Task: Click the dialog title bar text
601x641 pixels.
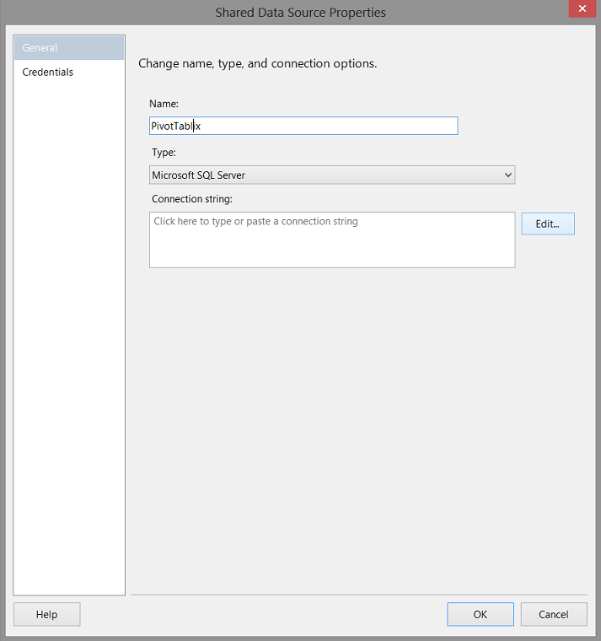Action: [300, 13]
